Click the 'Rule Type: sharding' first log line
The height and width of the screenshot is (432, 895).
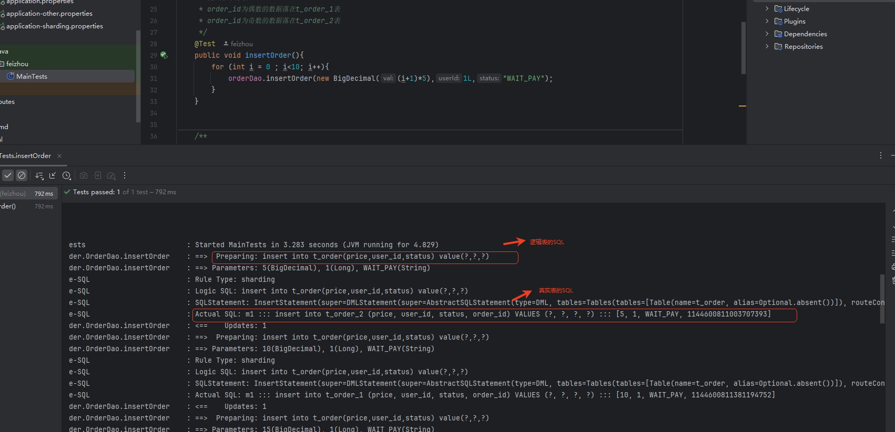pos(235,279)
